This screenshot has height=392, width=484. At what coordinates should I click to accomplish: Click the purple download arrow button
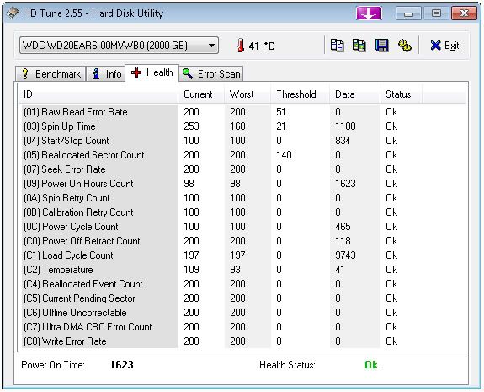369,13
